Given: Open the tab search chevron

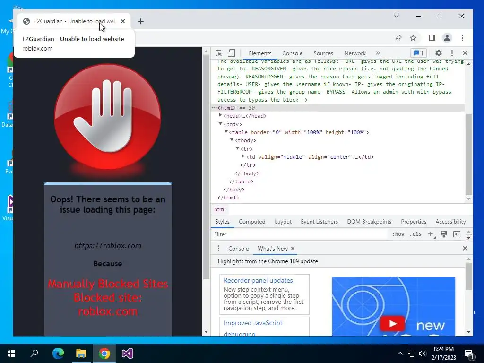Looking at the screenshot, I should pos(397,16).
